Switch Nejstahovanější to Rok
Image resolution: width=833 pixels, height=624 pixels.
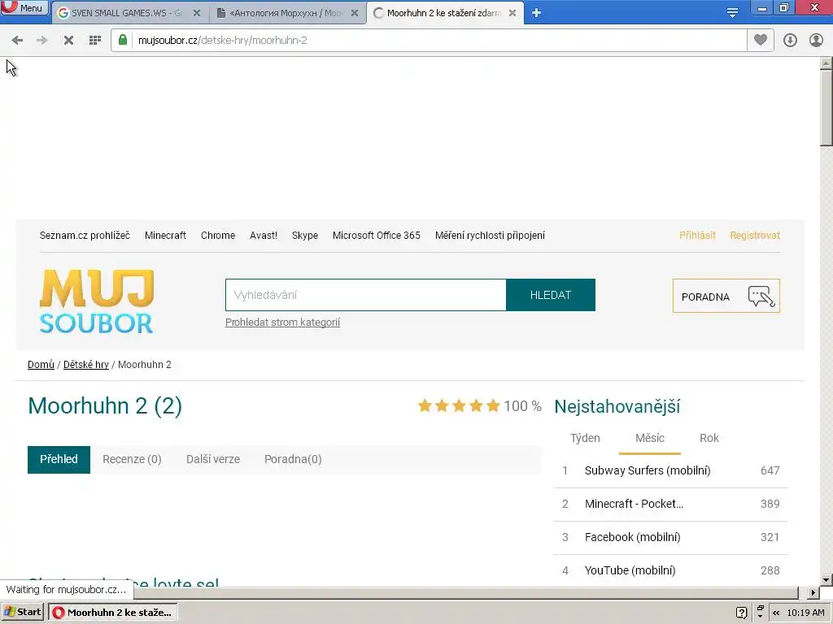tap(709, 438)
